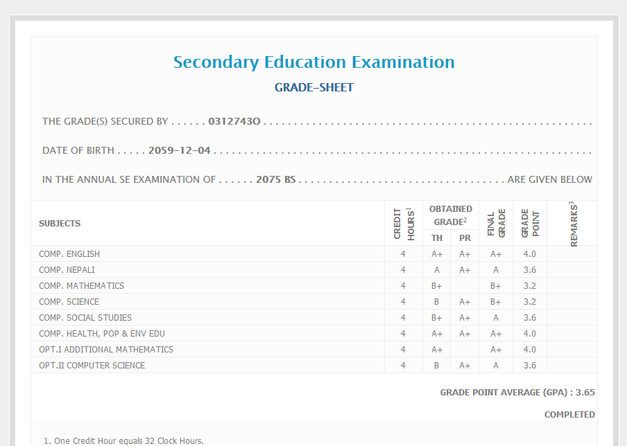
Task: Click OPT.I ADDITIONAL MATHEMATICS subject name
Action: 106,350
